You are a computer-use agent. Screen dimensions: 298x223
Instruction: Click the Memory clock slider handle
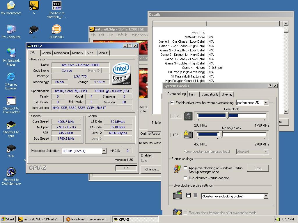pyautogui.click(x=221, y=134)
